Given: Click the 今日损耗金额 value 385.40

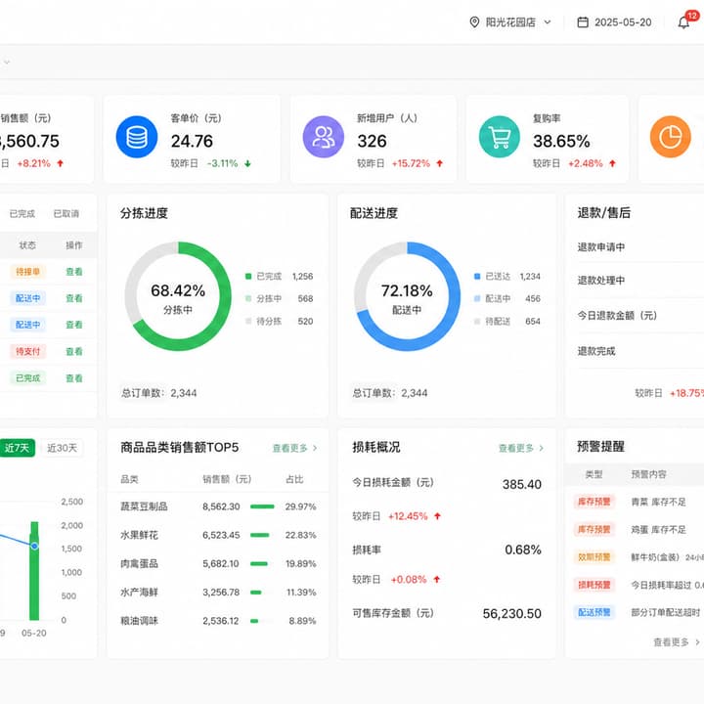Looking at the screenshot, I should [x=522, y=484].
